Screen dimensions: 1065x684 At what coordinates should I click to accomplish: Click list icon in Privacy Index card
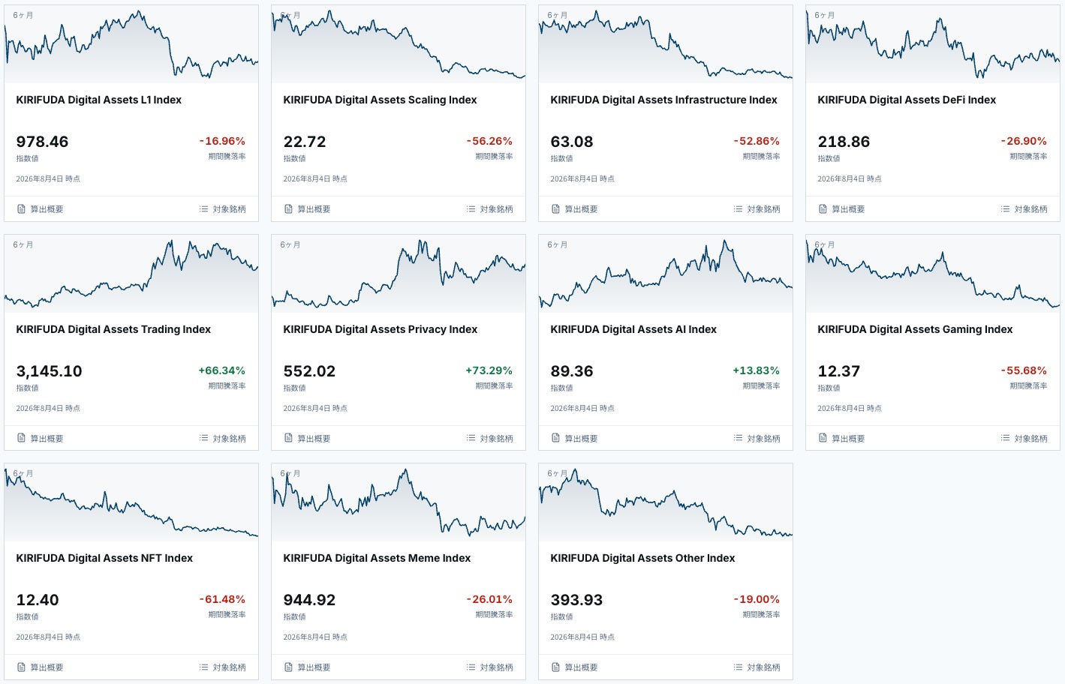471,438
